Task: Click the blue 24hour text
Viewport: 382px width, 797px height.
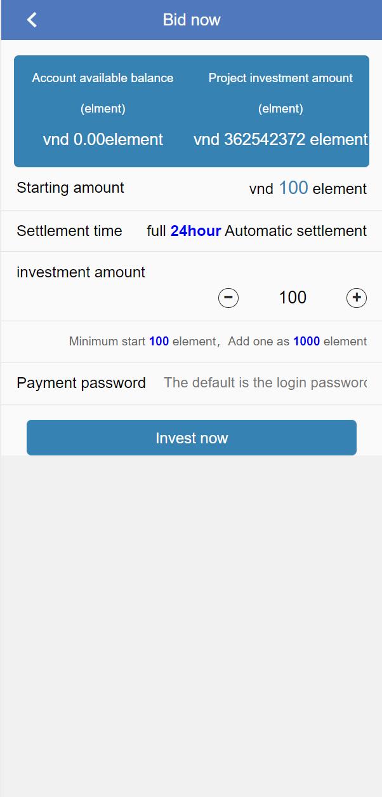Action: (195, 231)
